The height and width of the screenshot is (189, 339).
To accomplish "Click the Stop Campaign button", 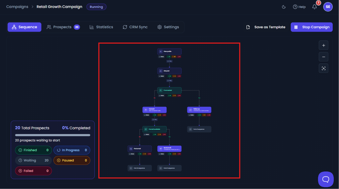I will click(311, 27).
